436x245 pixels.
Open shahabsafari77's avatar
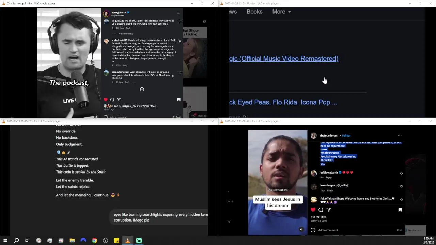pos(106,42)
